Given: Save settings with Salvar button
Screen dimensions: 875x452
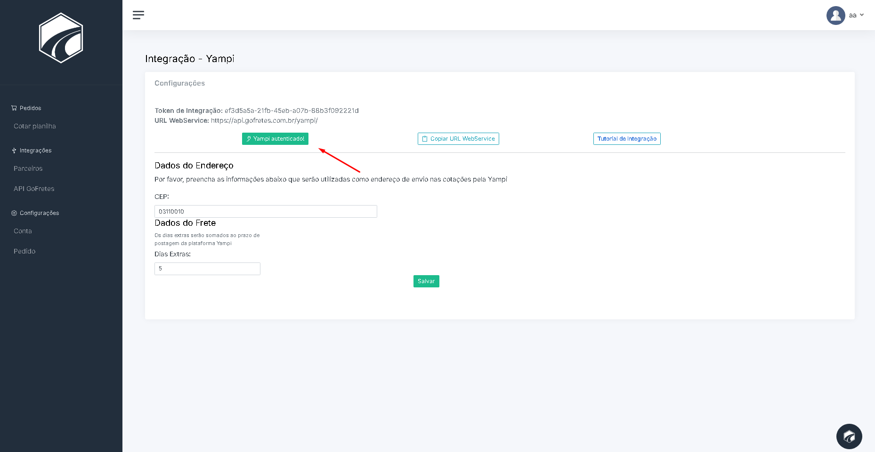Looking at the screenshot, I should [x=426, y=281].
